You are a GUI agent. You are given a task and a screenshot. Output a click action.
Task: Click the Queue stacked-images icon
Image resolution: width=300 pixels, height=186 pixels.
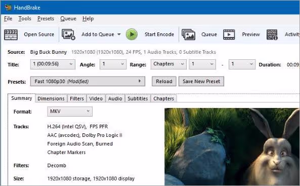189,34
